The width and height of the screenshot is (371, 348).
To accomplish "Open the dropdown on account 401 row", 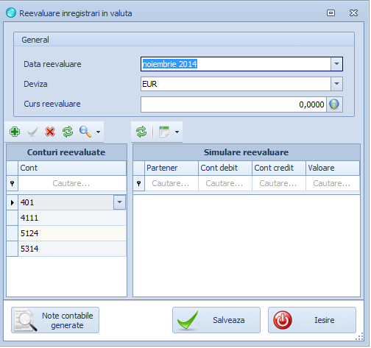I will point(119,202).
